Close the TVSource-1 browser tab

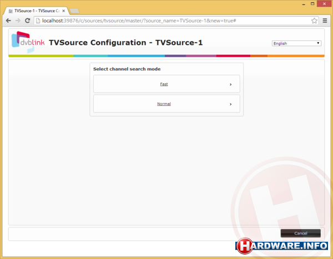pyautogui.click(x=63, y=11)
